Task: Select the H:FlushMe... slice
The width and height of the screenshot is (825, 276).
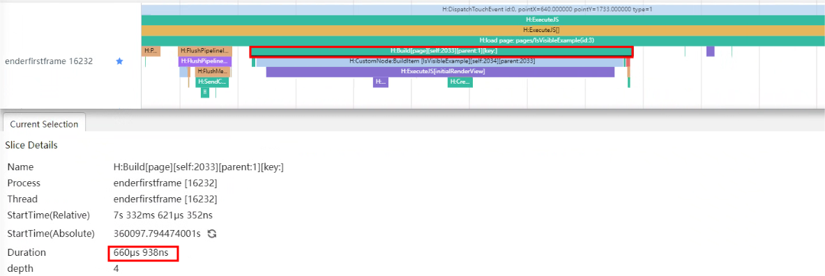Action: click(x=213, y=72)
